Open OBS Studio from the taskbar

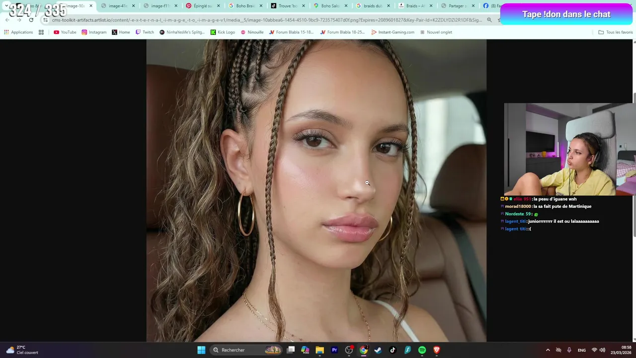tap(349, 350)
